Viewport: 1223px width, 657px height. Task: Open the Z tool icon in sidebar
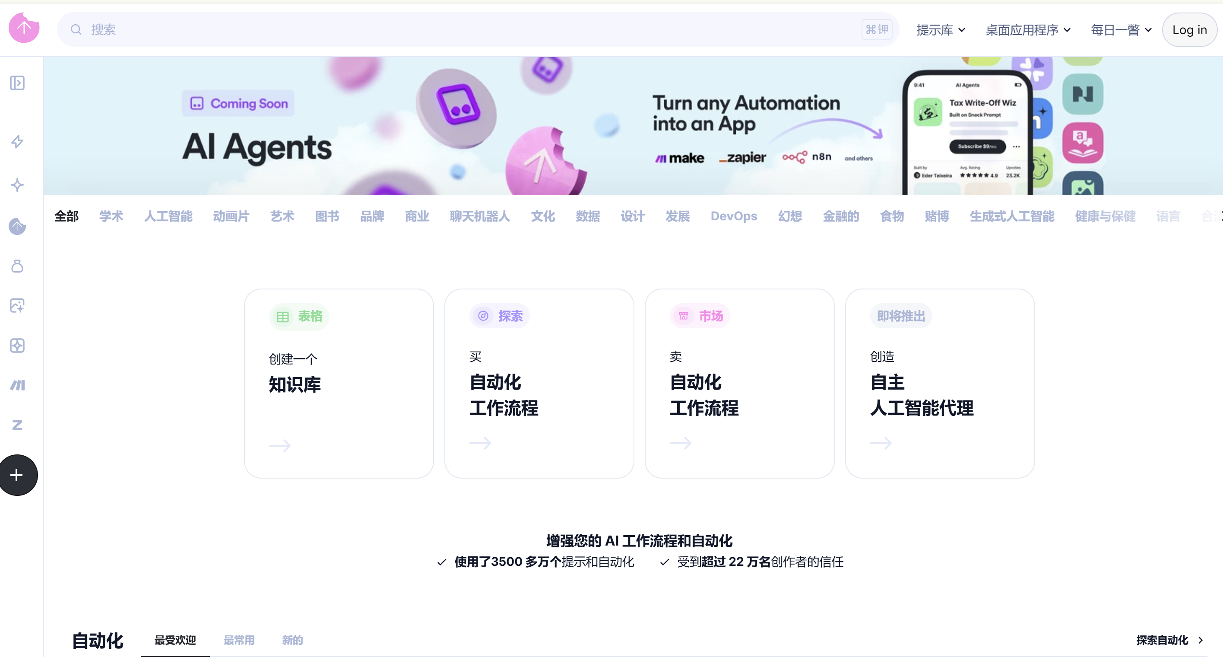point(17,425)
